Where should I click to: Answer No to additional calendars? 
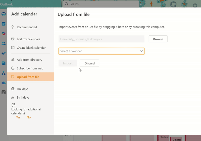29,117
